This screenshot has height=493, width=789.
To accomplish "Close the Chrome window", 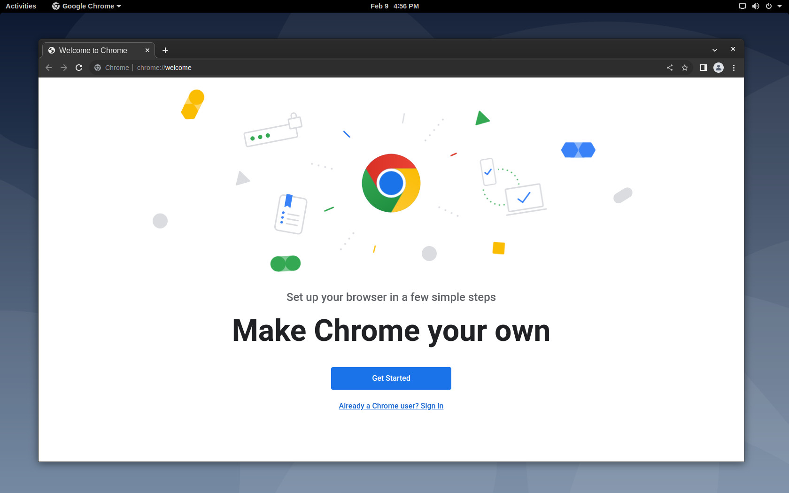I will coord(733,49).
